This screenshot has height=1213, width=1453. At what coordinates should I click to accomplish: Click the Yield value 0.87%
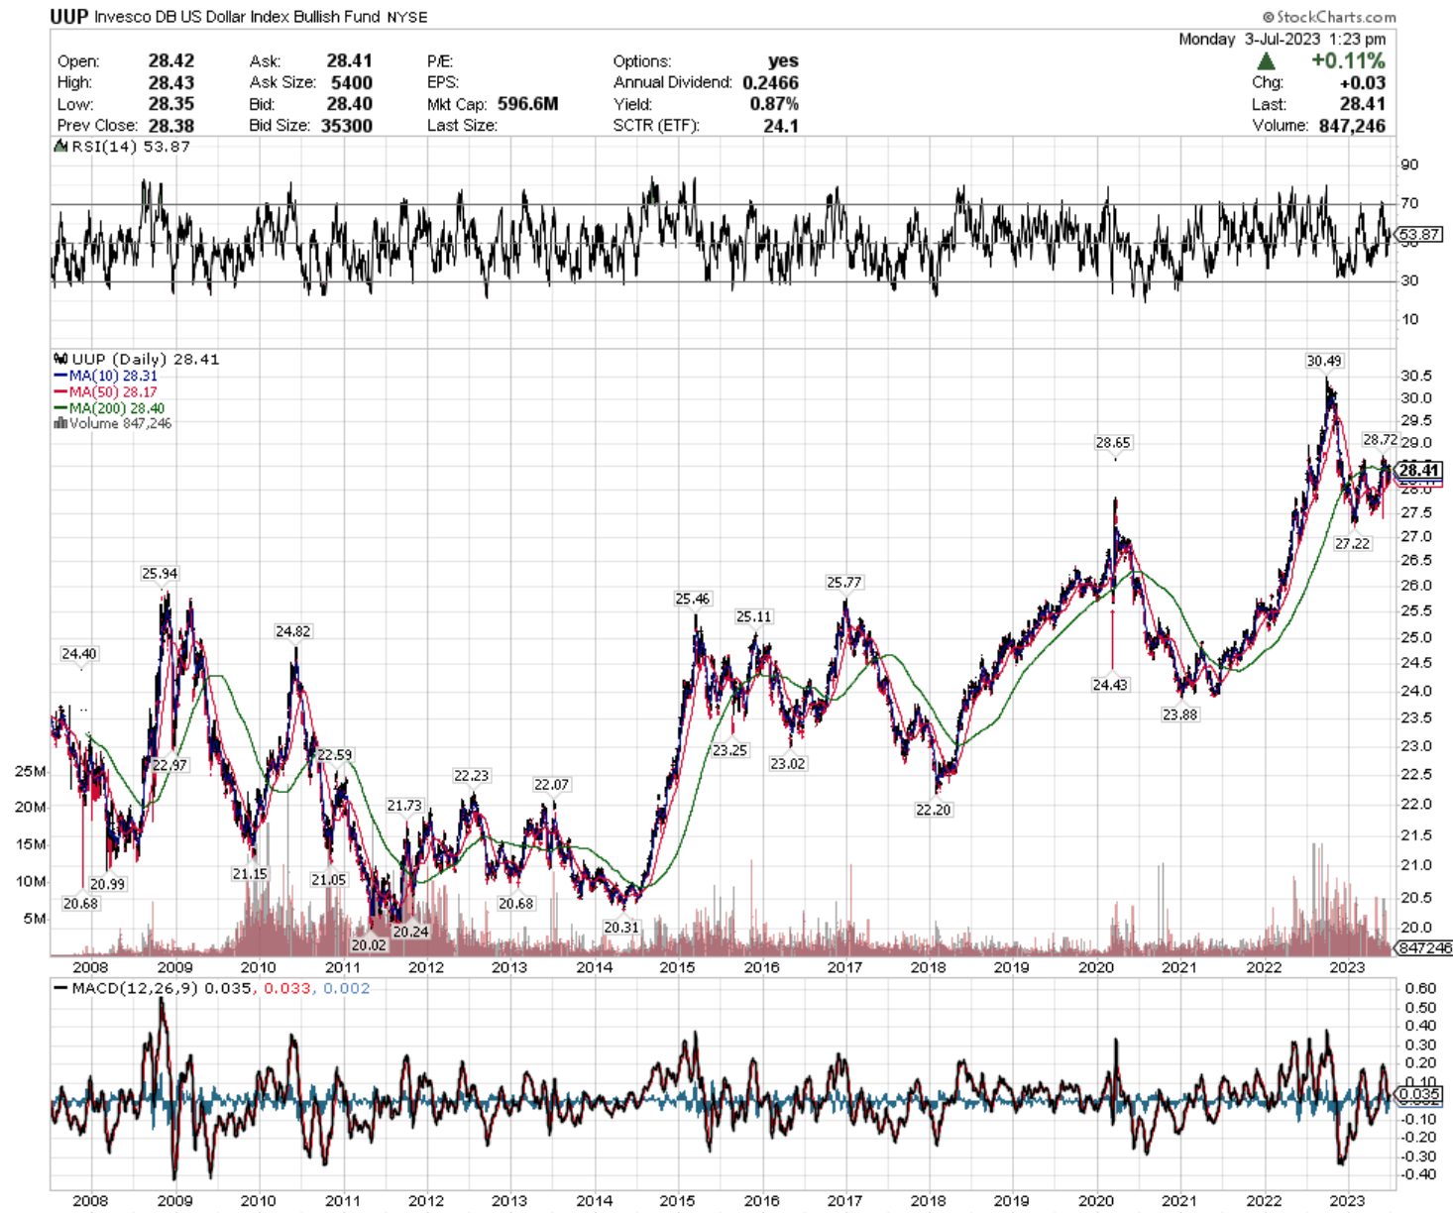click(x=774, y=104)
